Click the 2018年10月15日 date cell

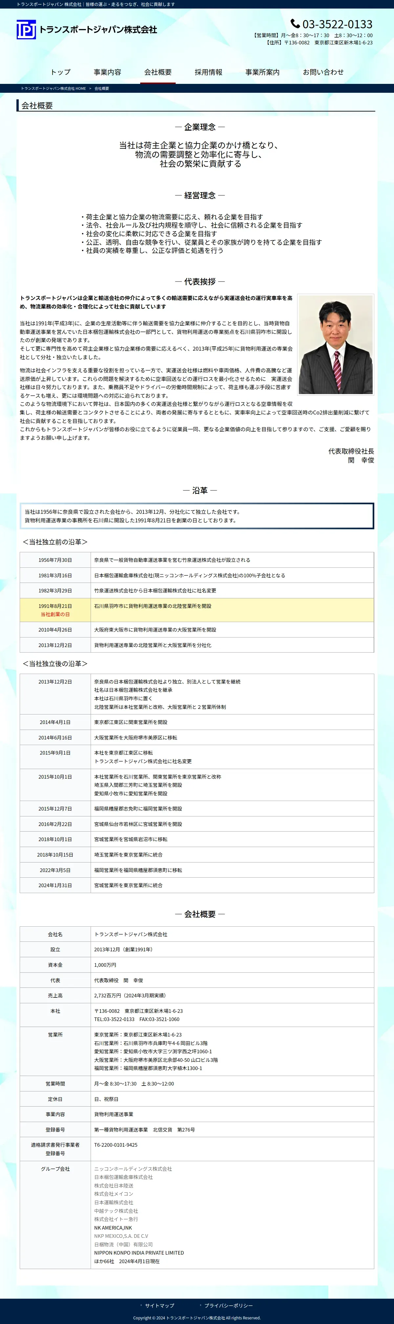(55, 855)
